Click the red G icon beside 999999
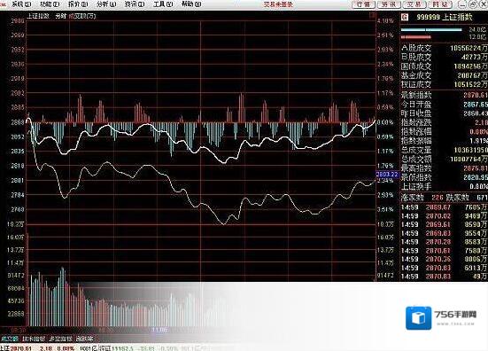 coord(405,17)
